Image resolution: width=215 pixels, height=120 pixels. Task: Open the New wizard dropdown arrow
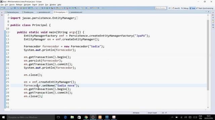point(4,8)
